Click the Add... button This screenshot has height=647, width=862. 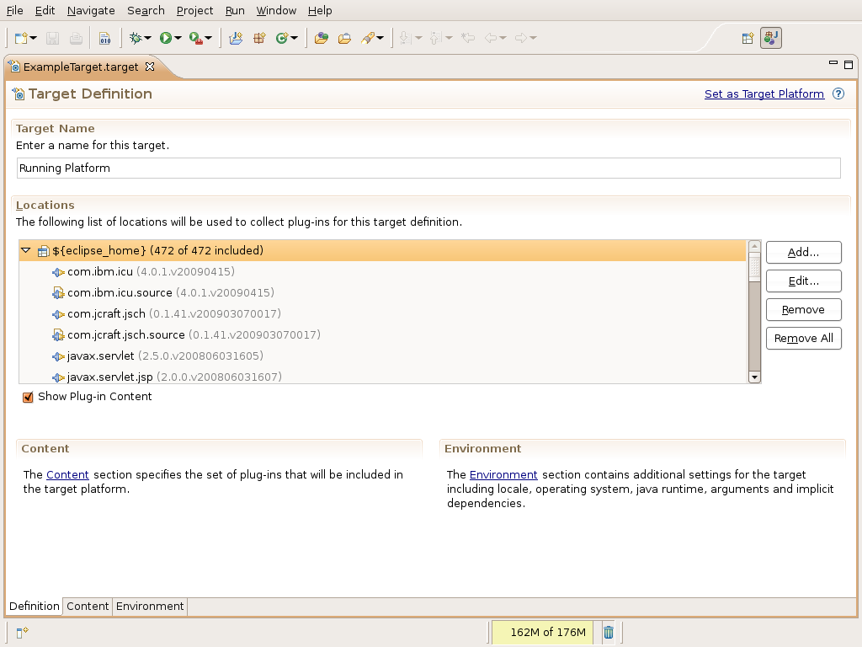coord(803,253)
